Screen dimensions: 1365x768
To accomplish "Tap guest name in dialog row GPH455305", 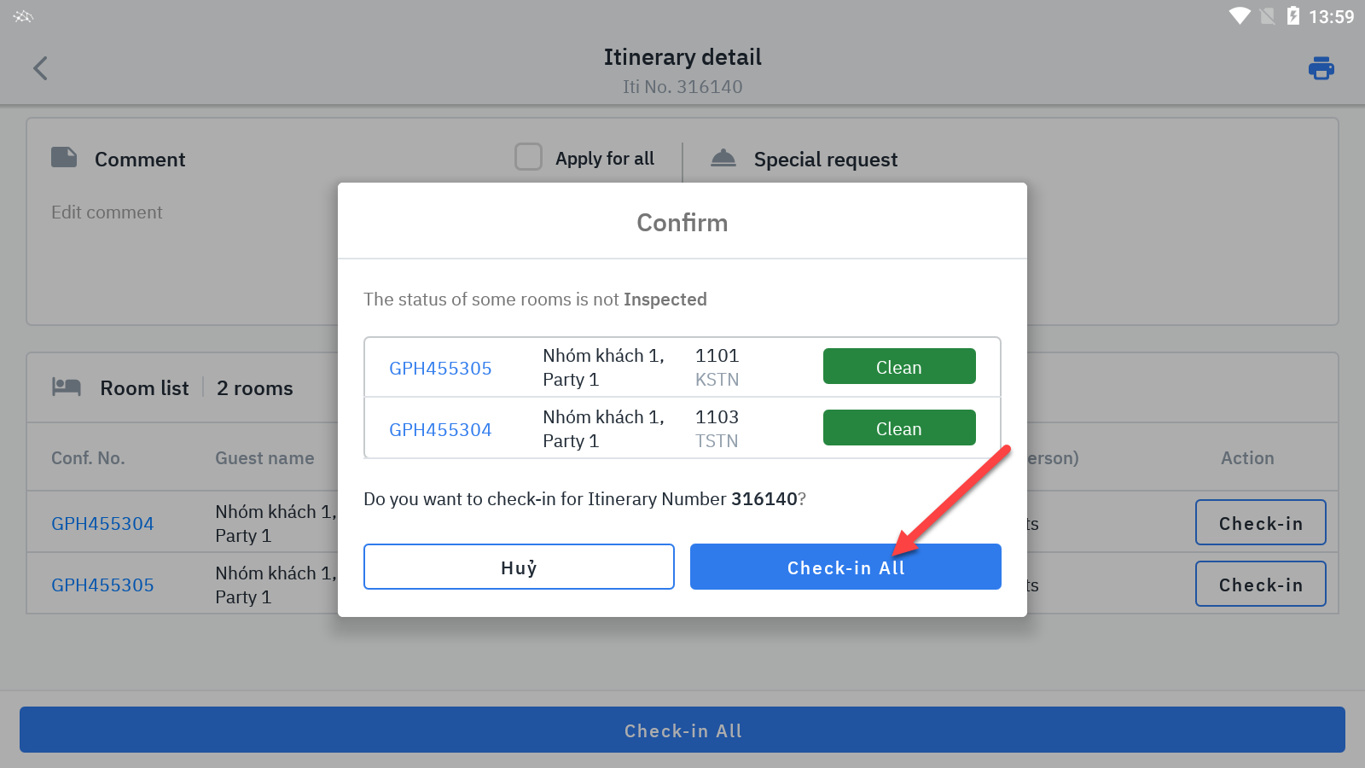I will pyautogui.click(x=603, y=368).
